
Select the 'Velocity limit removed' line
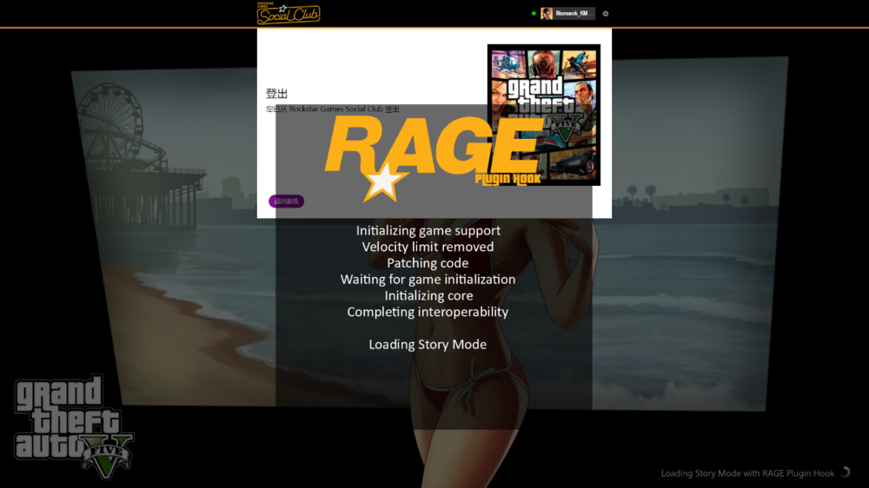(428, 247)
